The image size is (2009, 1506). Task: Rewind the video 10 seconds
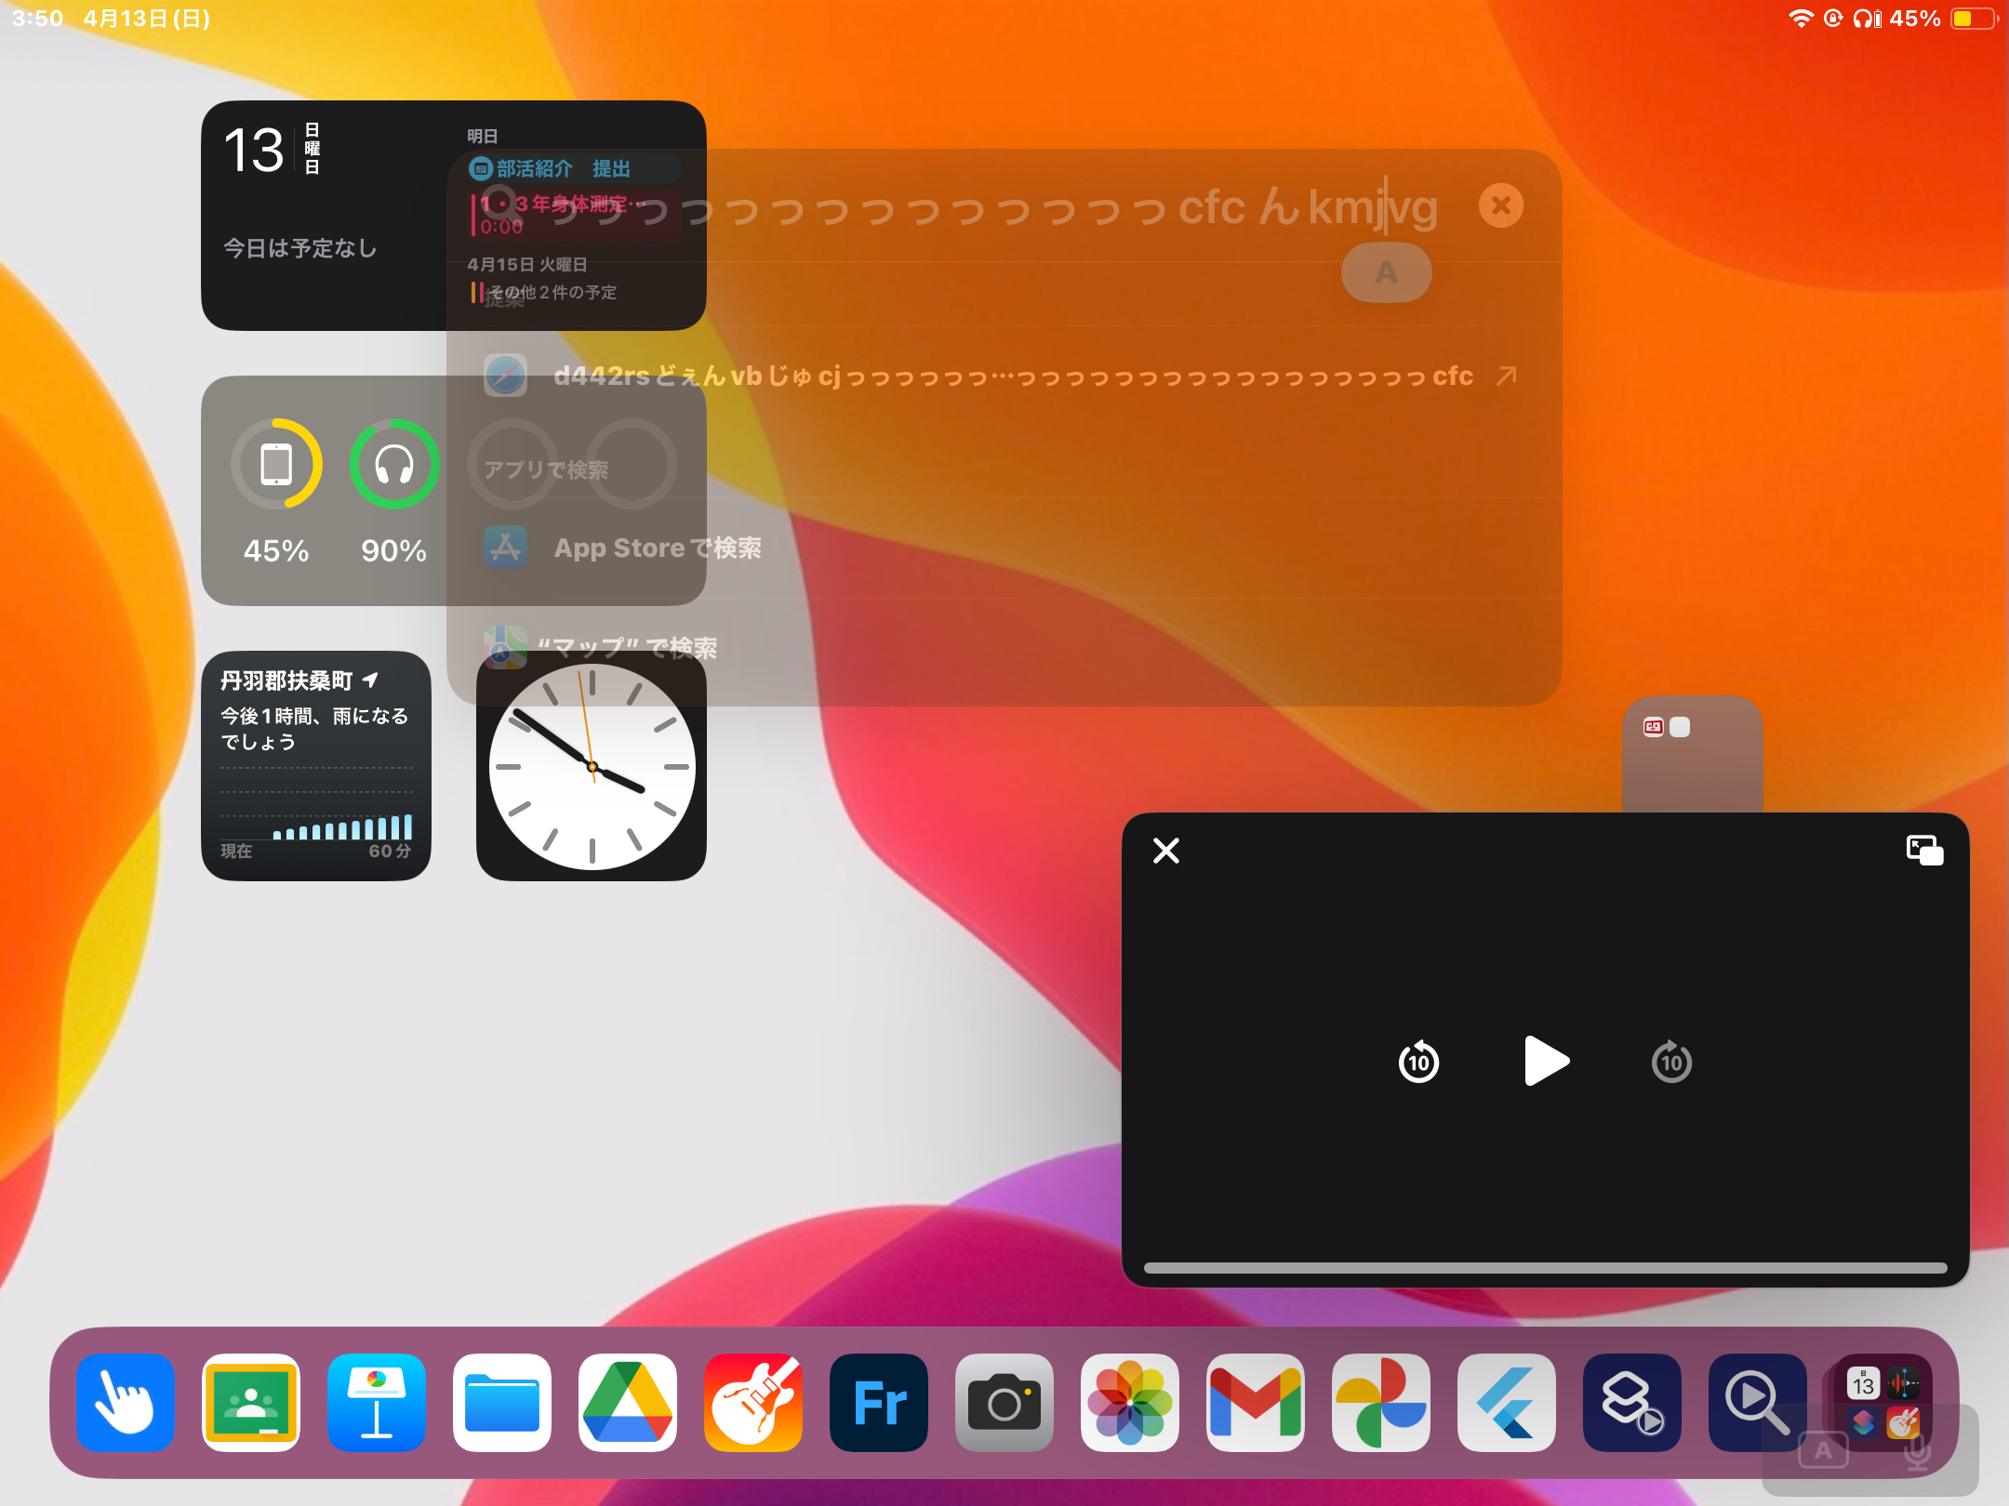pyautogui.click(x=1418, y=1062)
